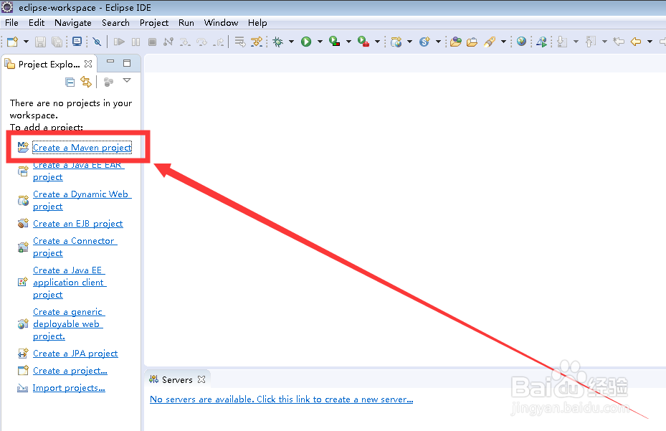Click the Step Return icon

tap(219, 42)
